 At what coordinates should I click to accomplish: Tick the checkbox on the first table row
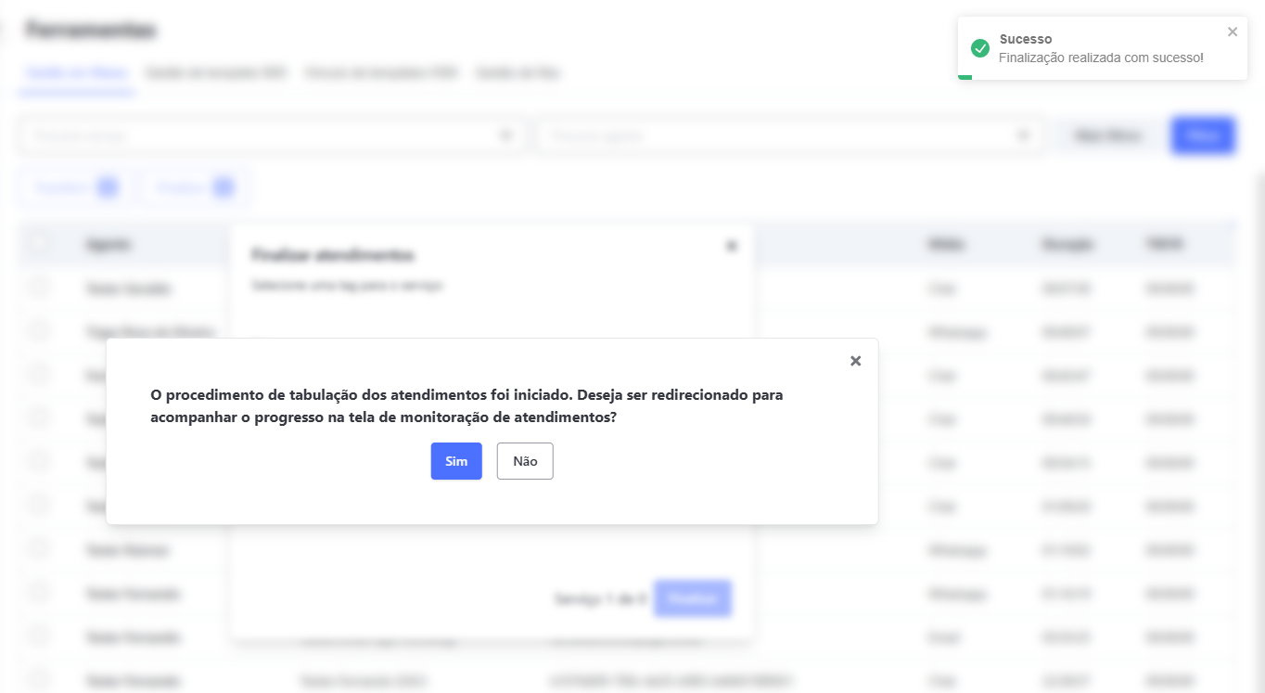(x=39, y=288)
